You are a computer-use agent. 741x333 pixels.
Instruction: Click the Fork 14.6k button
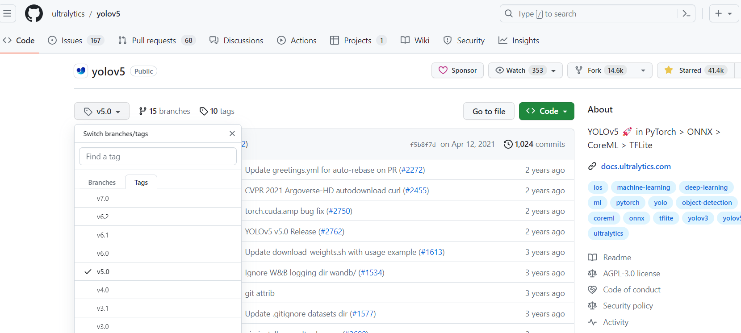pos(601,71)
